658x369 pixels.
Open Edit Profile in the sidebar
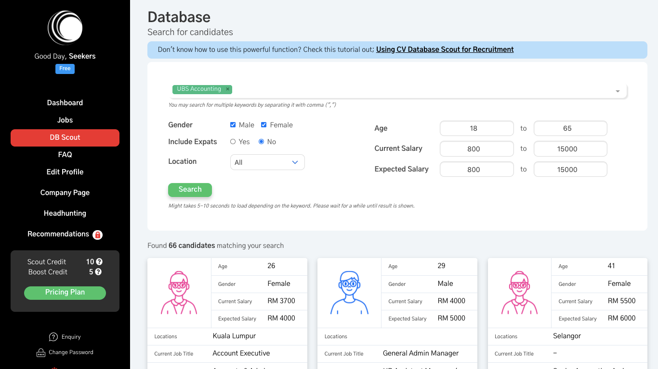pyautogui.click(x=65, y=172)
